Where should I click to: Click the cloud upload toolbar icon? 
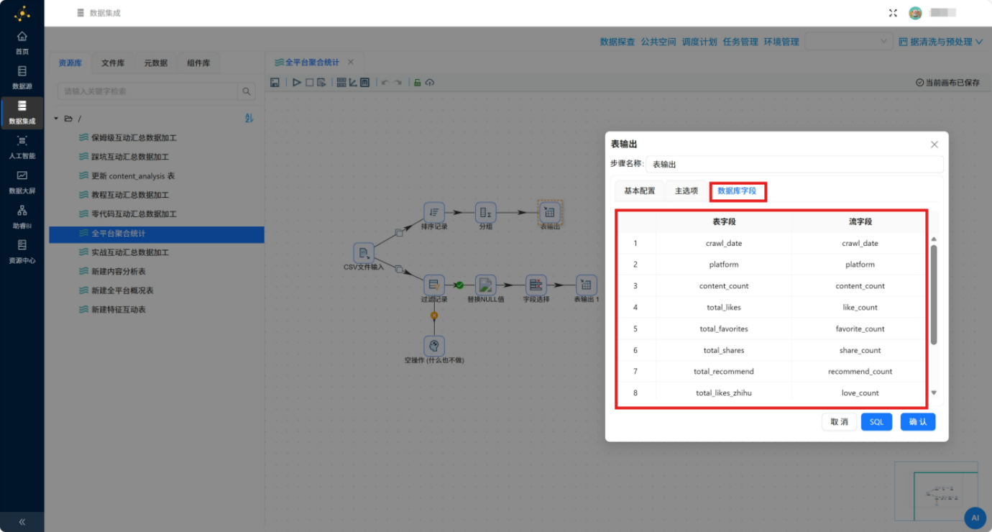(x=430, y=83)
